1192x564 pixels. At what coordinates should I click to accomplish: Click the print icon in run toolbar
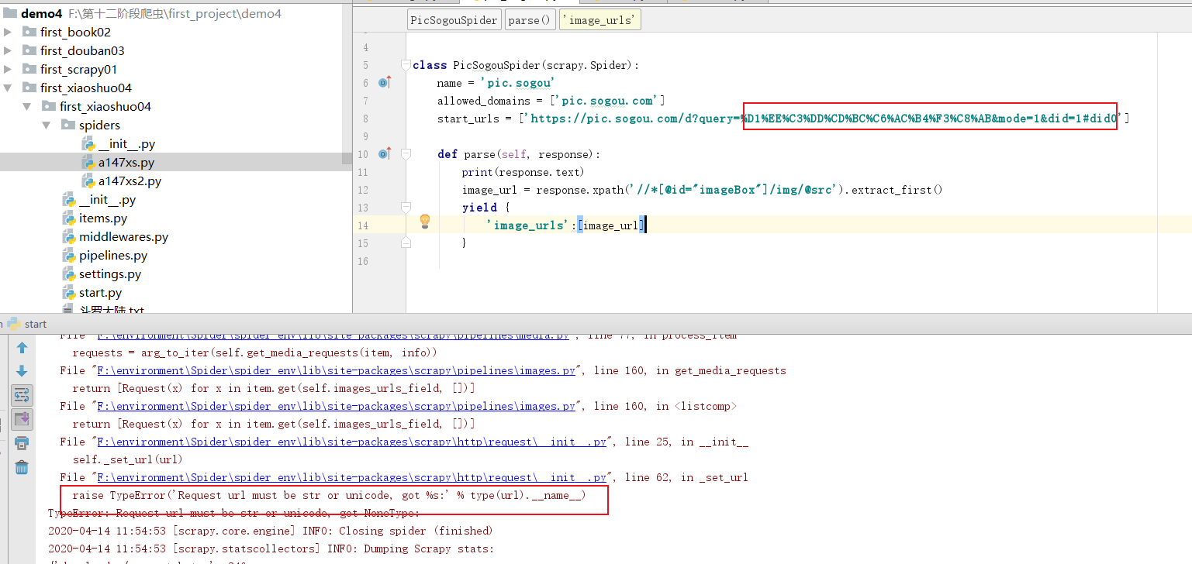tap(22, 443)
